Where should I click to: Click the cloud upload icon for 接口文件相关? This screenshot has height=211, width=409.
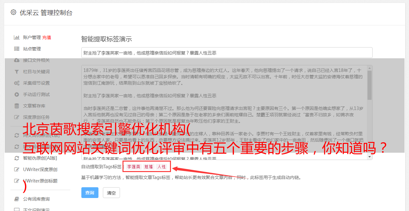tap(17, 60)
